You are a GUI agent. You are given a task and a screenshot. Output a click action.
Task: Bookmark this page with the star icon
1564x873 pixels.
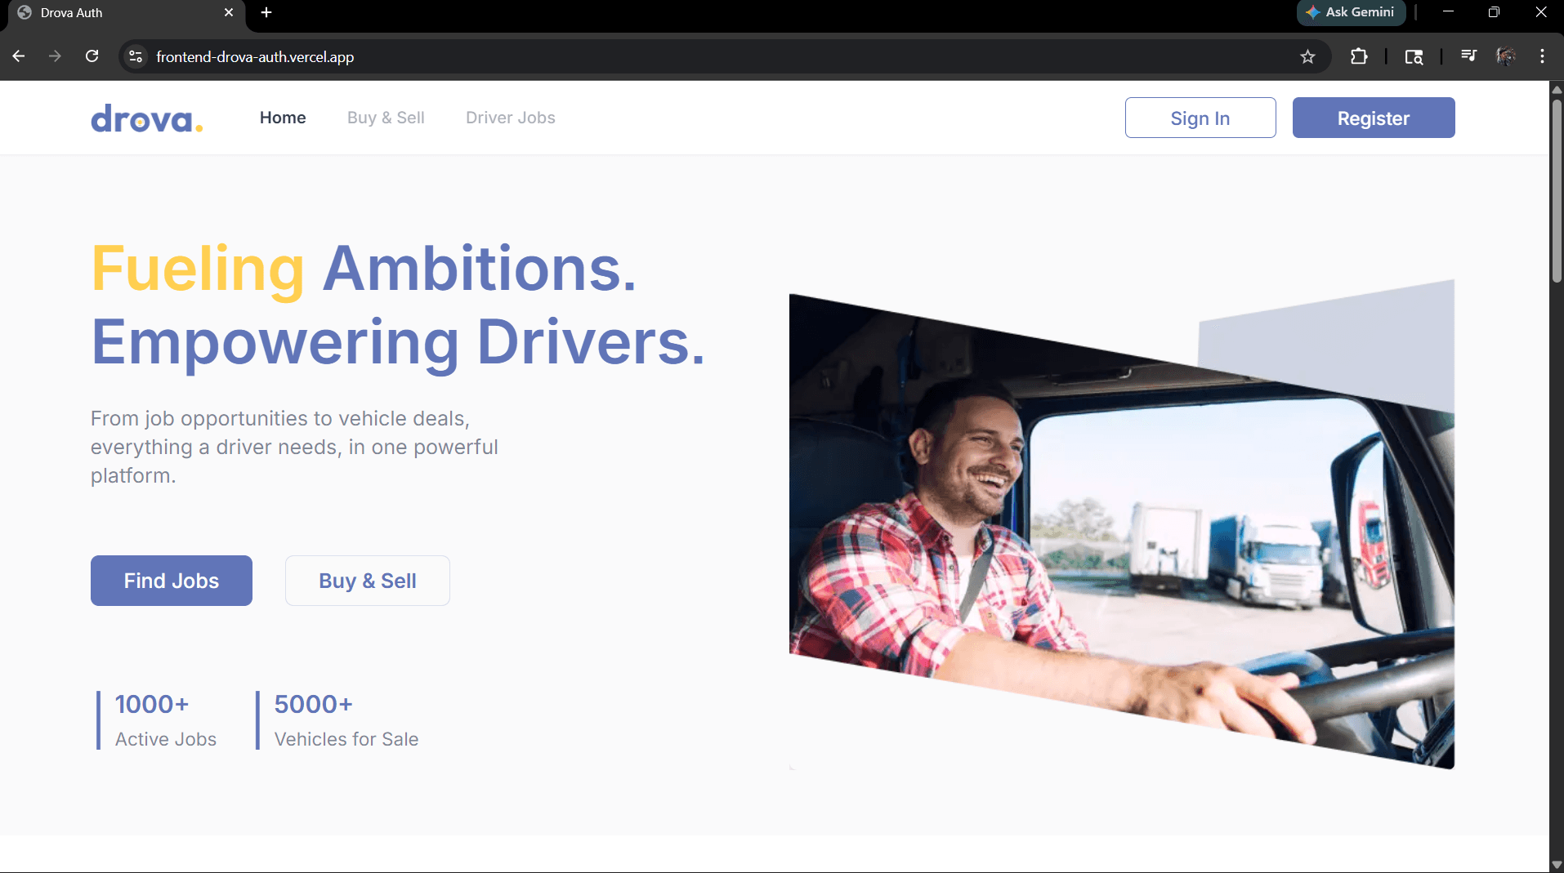pyautogui.click(x=1307, y=56)
